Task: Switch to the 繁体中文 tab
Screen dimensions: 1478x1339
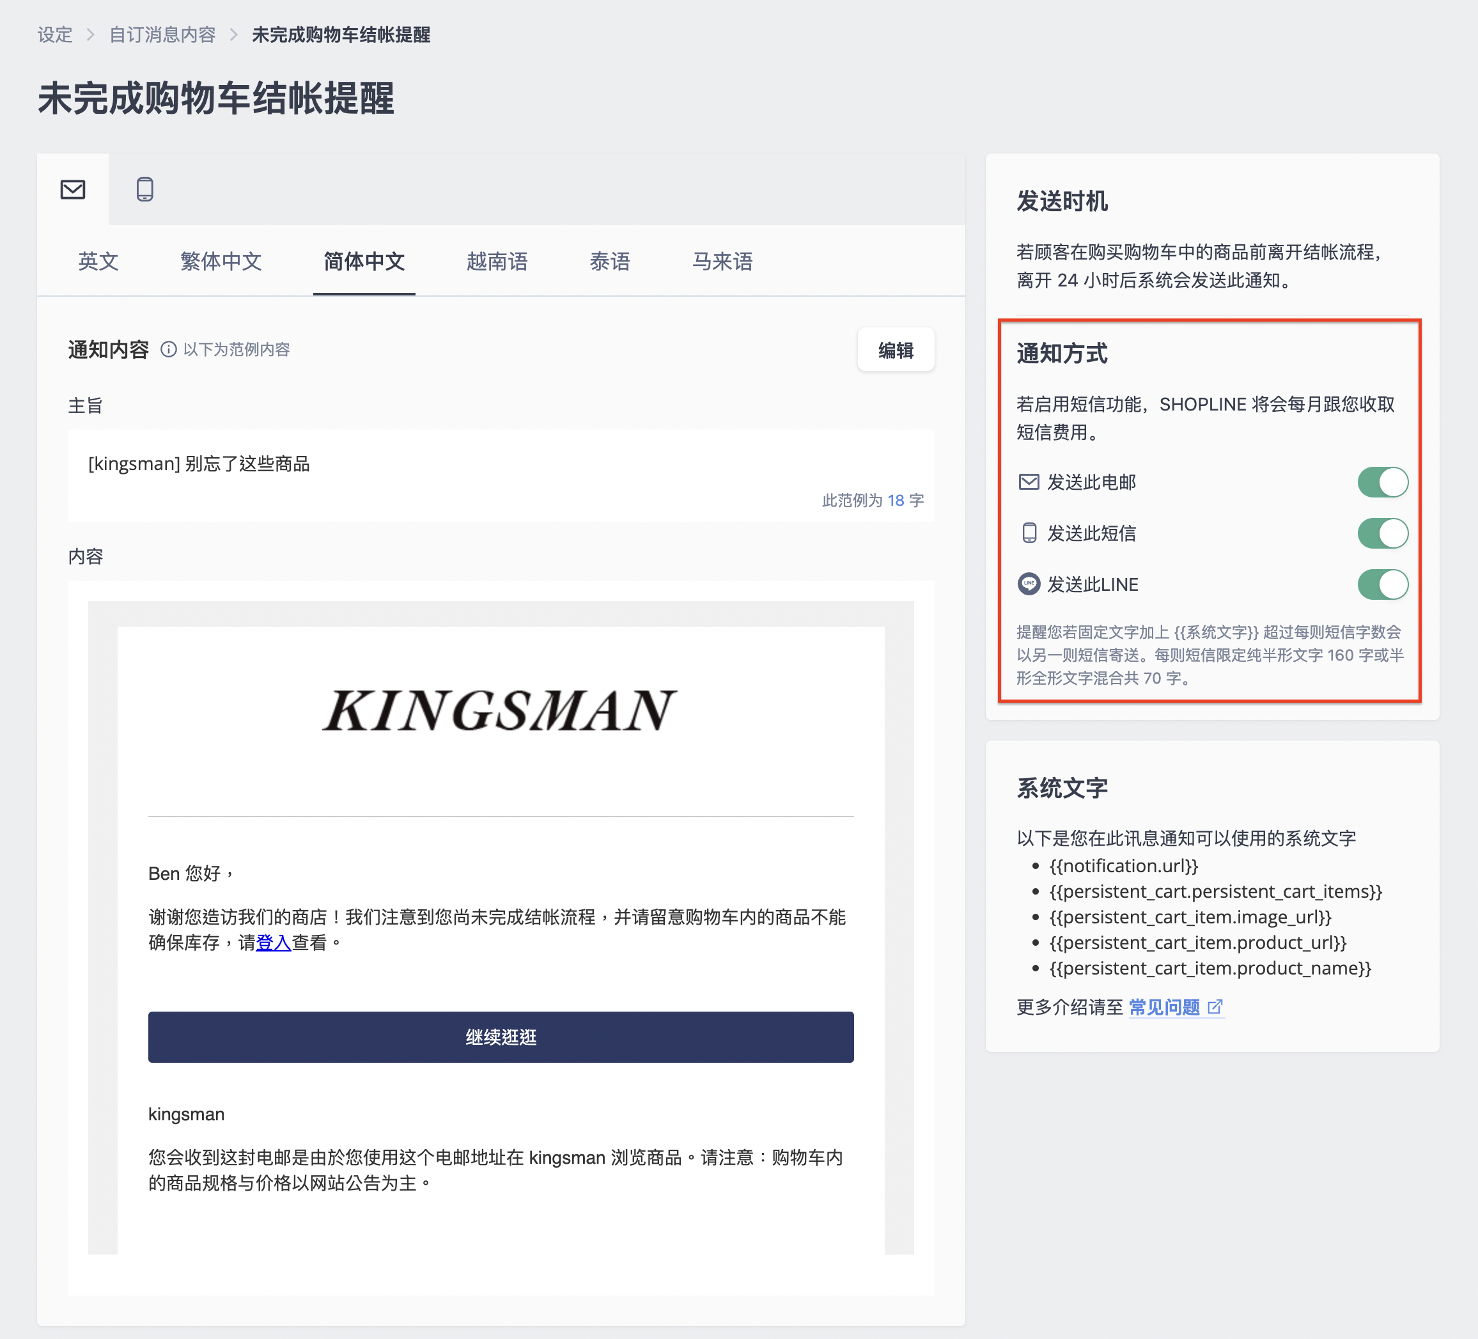Action: point(221,261)
